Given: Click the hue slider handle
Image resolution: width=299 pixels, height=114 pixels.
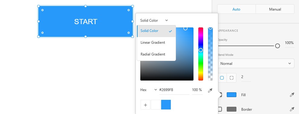Looking at the screenshot, I should tap(201, 50).
